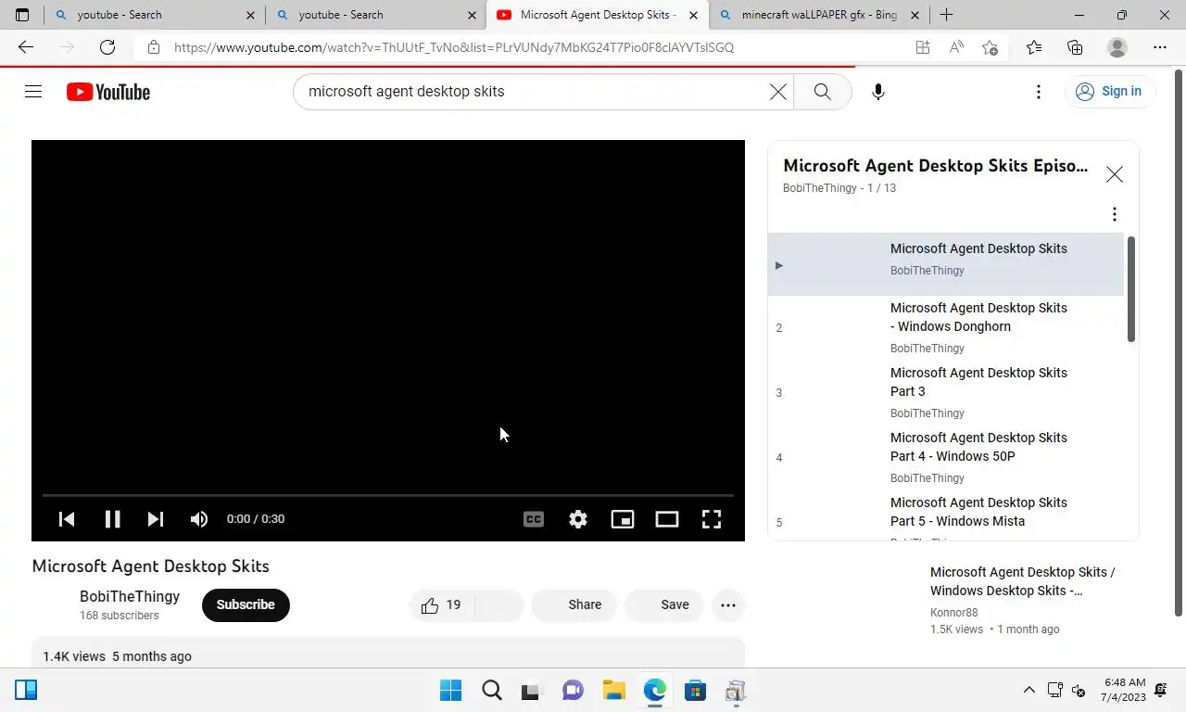Viewport: 1186px width, 712px height.
Task: Enable miniplayer mode
Action: click(x=623, y=519)
